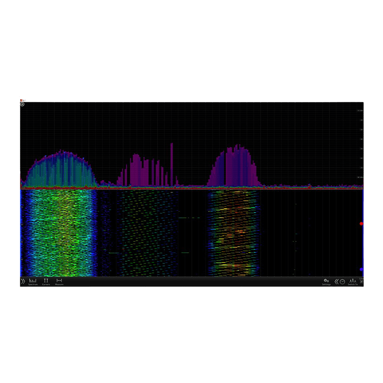This screenshot has width=383, height=383.
Task: Click the blue marker on the right edge
Action: [361, 269]
